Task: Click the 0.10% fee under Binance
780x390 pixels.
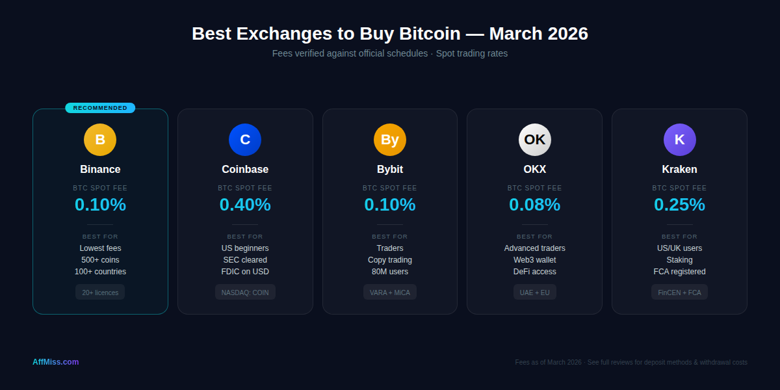Action: (x=100, y=204)
